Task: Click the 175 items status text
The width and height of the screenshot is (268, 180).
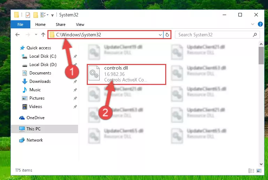Action: pos(24,170)
